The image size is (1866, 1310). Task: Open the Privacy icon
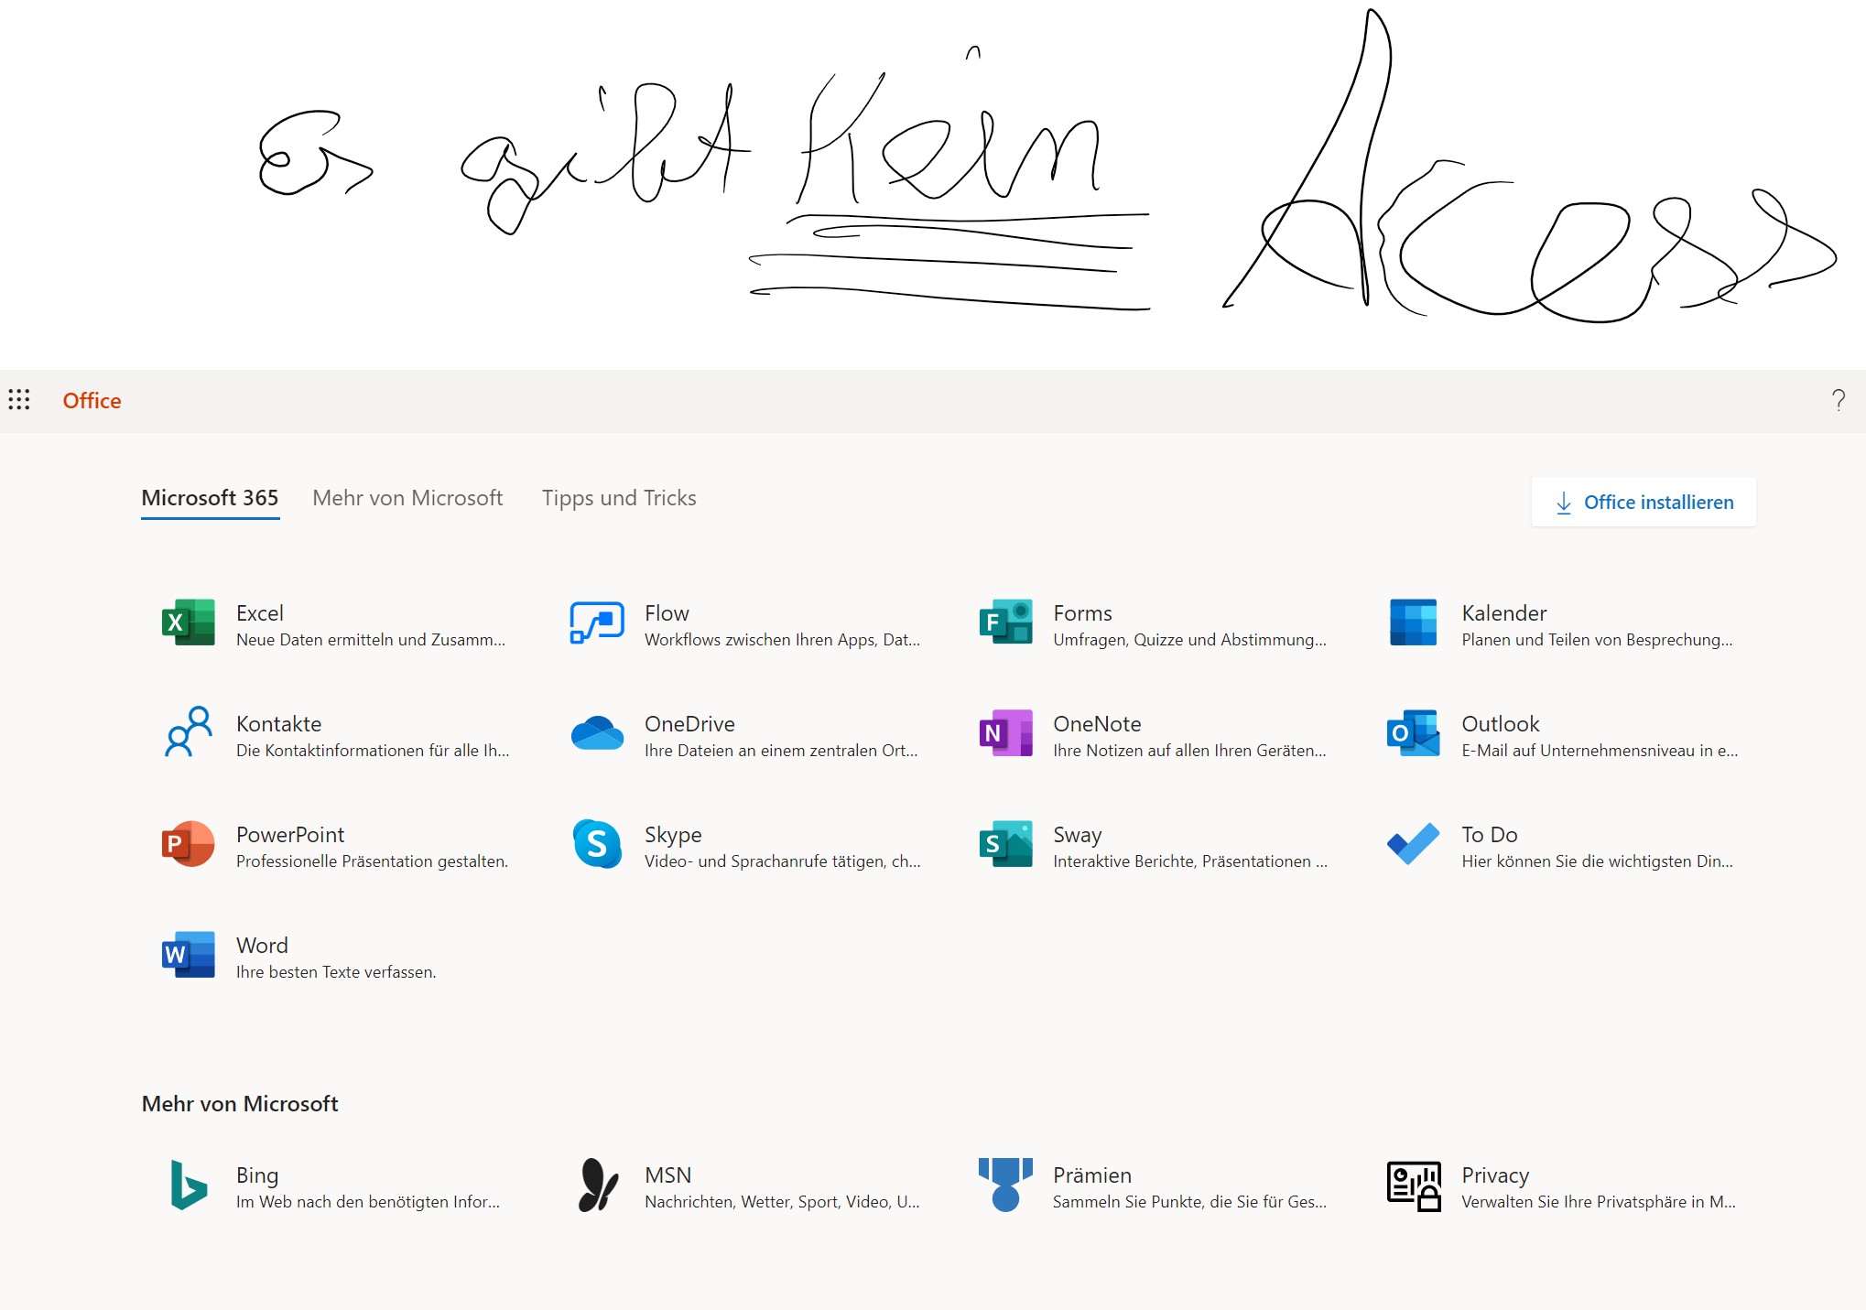click(1414, 1186)
